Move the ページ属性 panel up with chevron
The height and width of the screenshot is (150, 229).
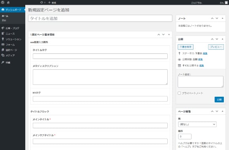pos(212,111)
